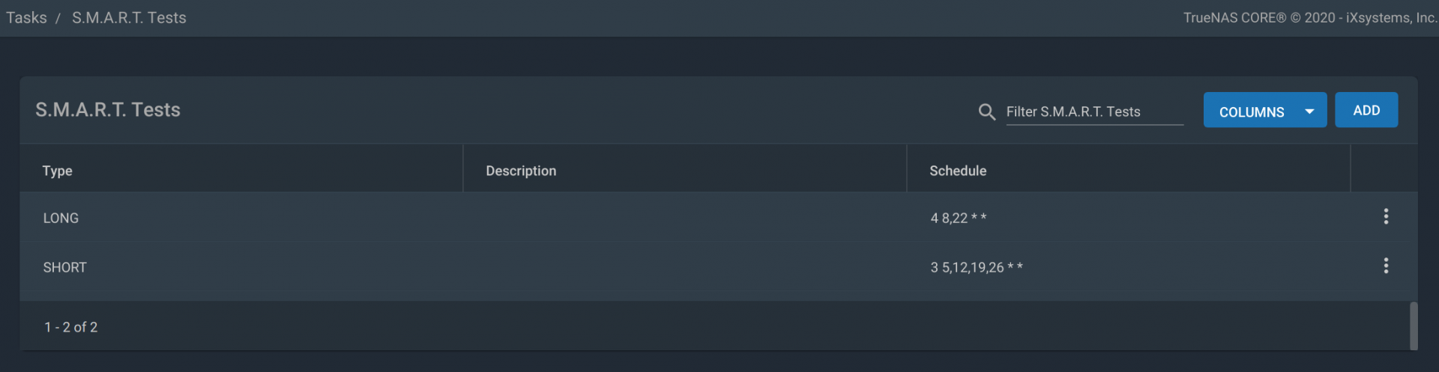Screen dimensions: 1439x372
Task: Sort by the Description column header
Action: click(x=521, y=171)
